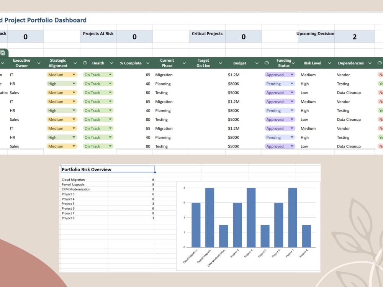The height and width of the screenshot is (287, 383).
Task: Open the first row's On Track health dropdown
Action: point(110,75)
